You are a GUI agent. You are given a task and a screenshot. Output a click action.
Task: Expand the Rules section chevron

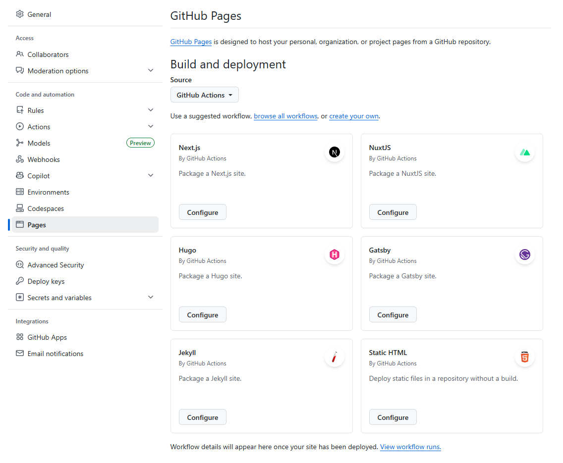pos(151,110)
